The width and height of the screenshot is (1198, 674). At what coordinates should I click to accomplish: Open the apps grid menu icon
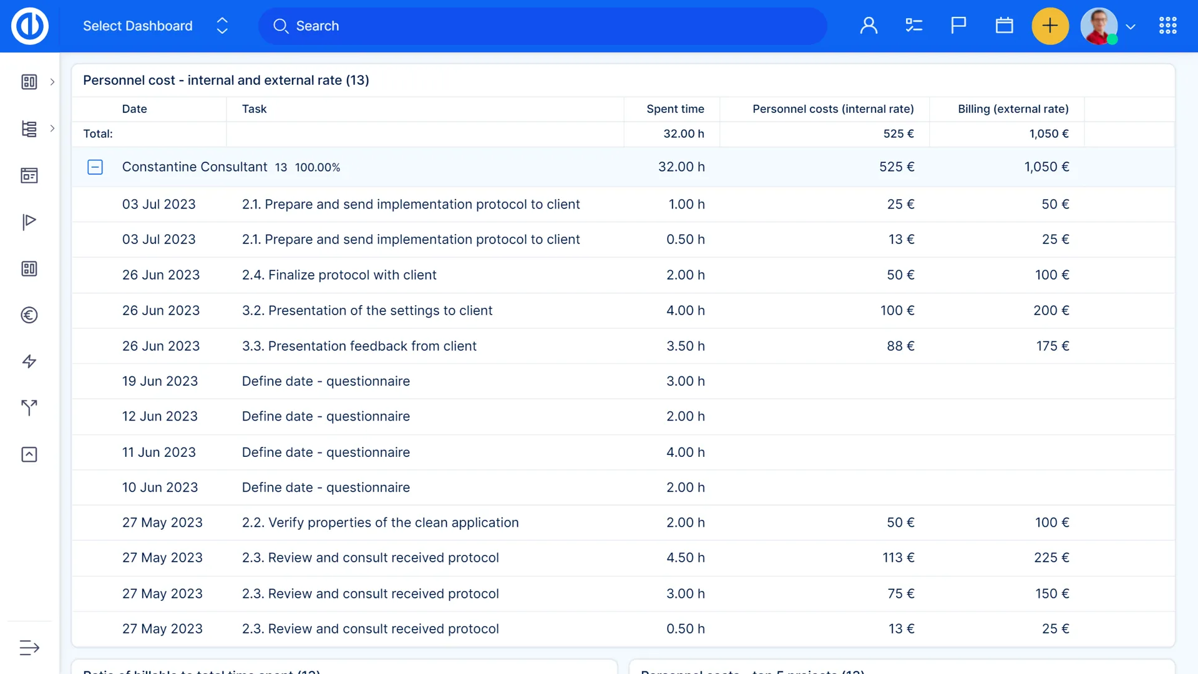point(1167,26)
